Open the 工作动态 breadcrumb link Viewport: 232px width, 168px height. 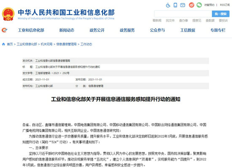click(86, 44)
